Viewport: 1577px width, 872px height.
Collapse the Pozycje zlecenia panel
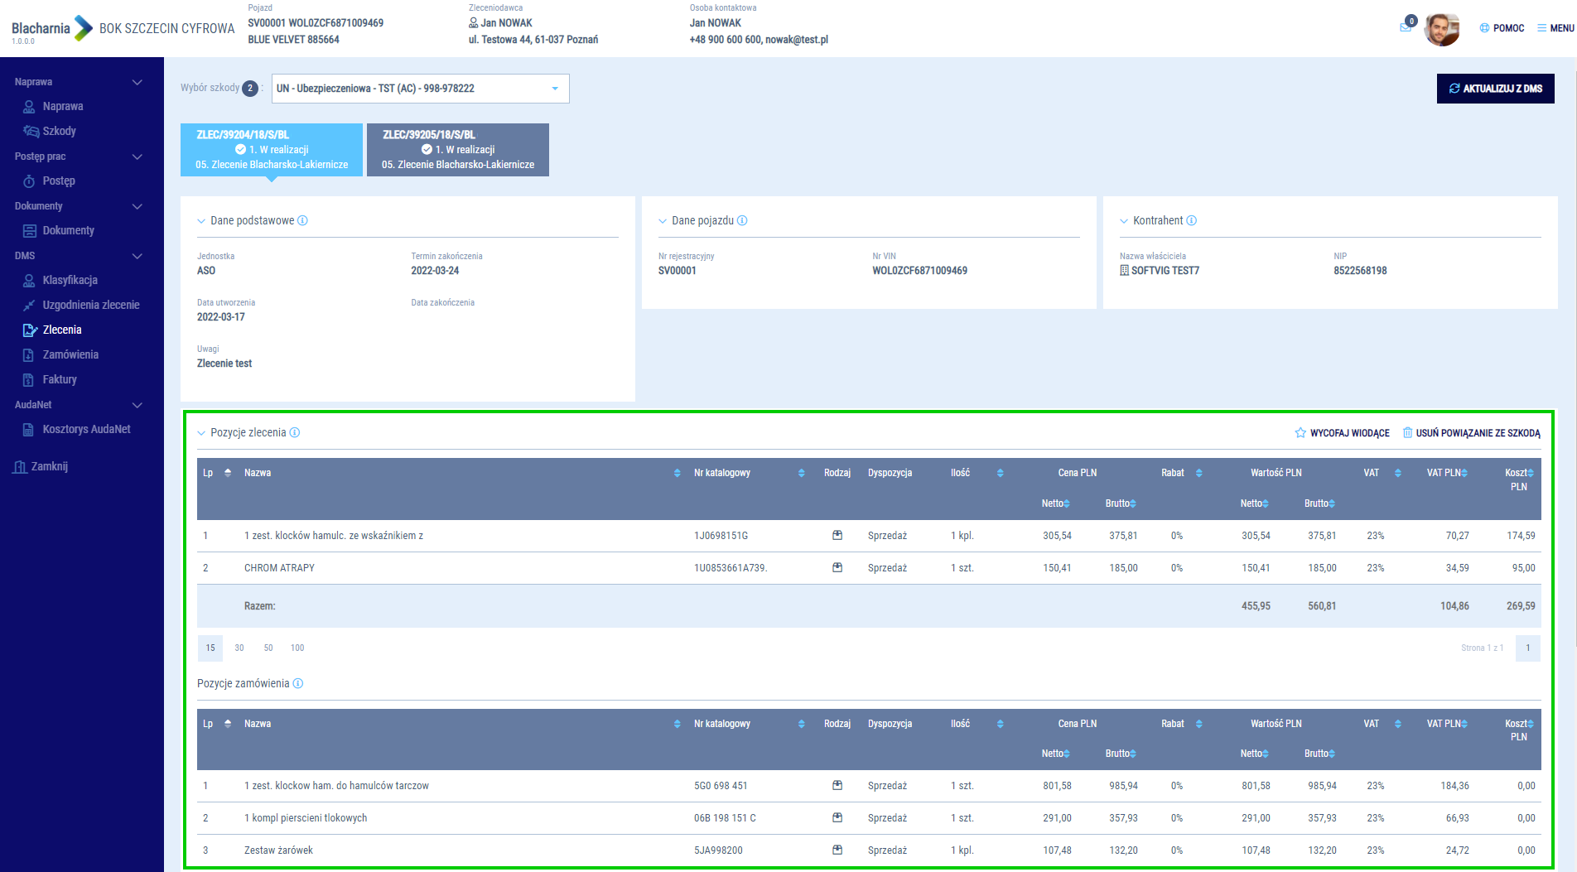[x=201, y=433]
